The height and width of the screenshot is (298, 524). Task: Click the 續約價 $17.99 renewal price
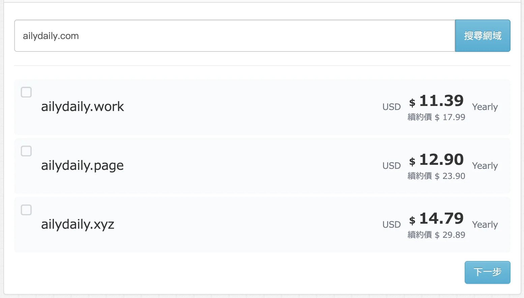[436, 117]
